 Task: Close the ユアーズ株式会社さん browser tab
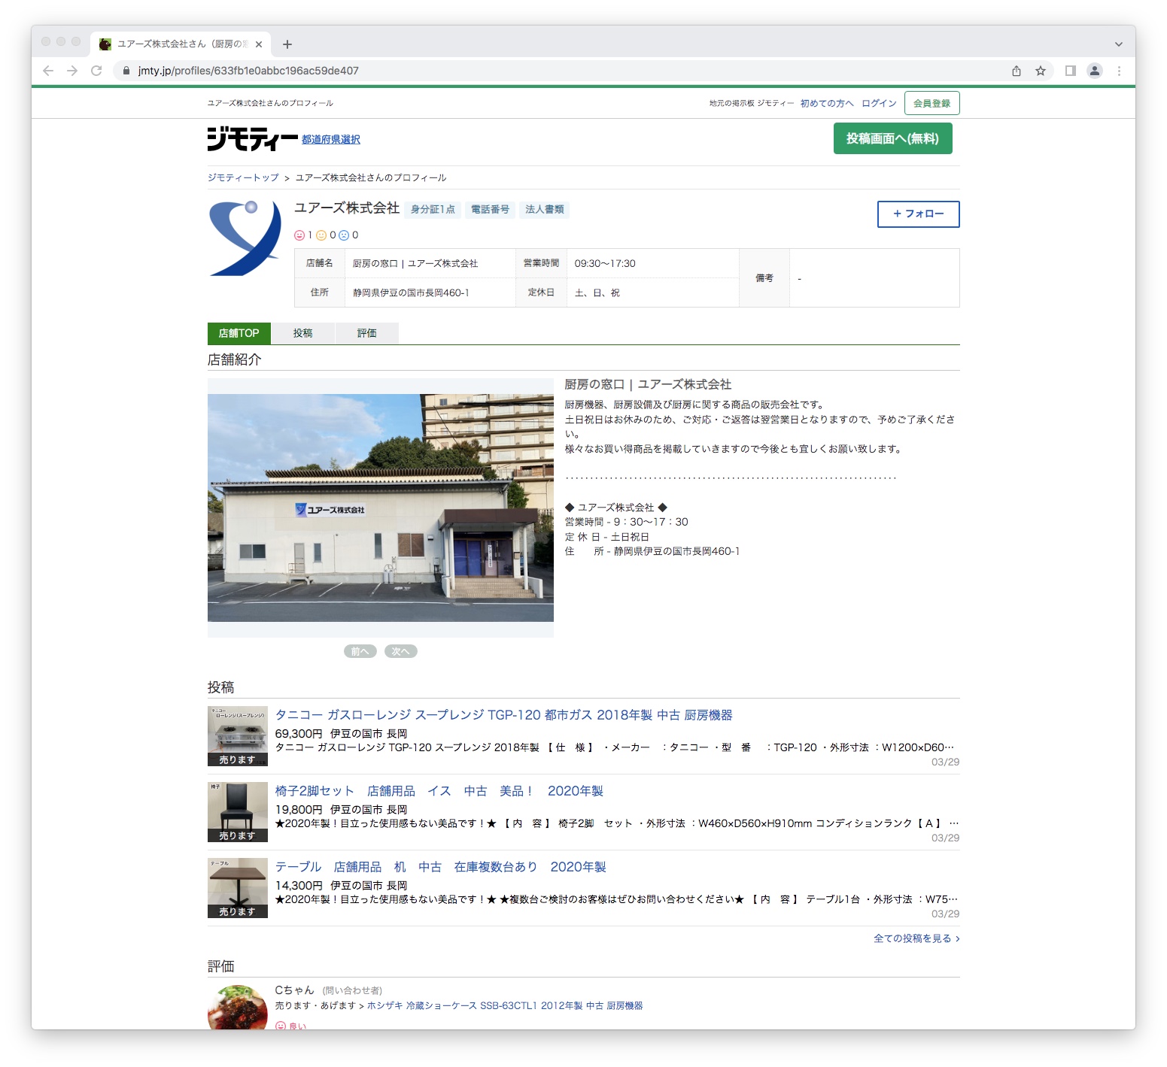tap(259, 44)
